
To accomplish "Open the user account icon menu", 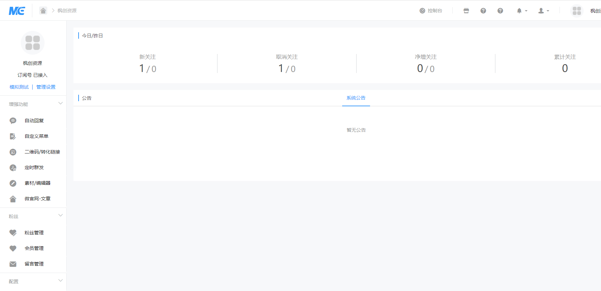I will pyautogui.click(x=541, y=11).
